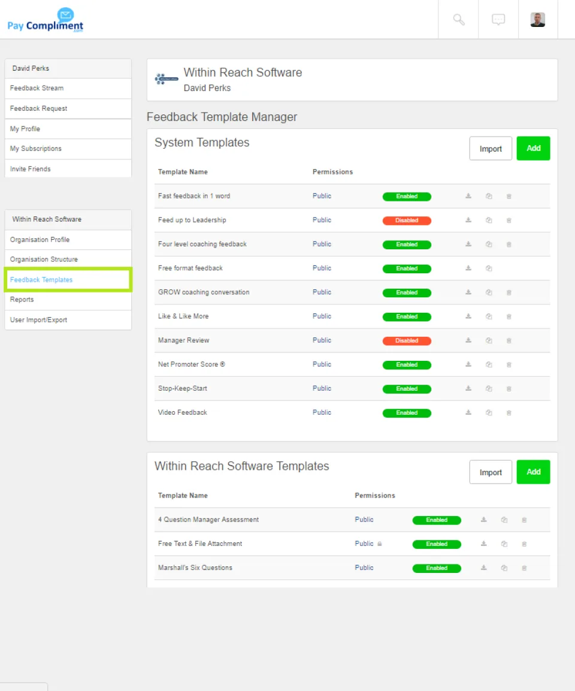
Task: Open User Import/Export
Action: 68,320
